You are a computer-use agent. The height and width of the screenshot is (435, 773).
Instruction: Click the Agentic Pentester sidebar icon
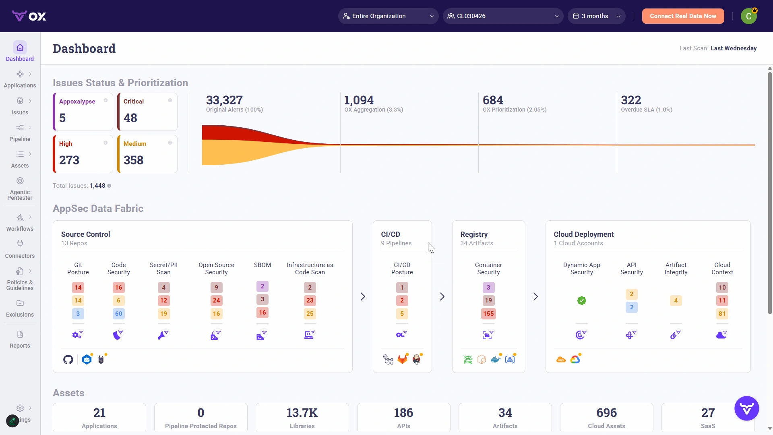[x=20, y=181]
